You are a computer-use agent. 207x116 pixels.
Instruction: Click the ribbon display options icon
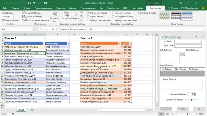(x=181, y=3)
